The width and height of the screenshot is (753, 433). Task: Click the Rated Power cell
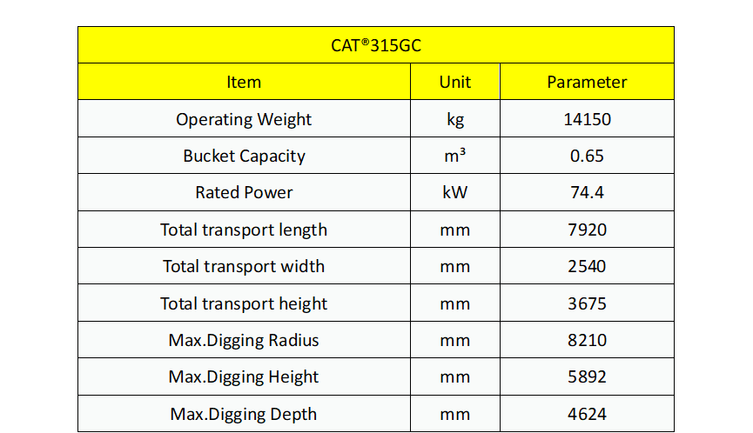(x=244, y=192)
